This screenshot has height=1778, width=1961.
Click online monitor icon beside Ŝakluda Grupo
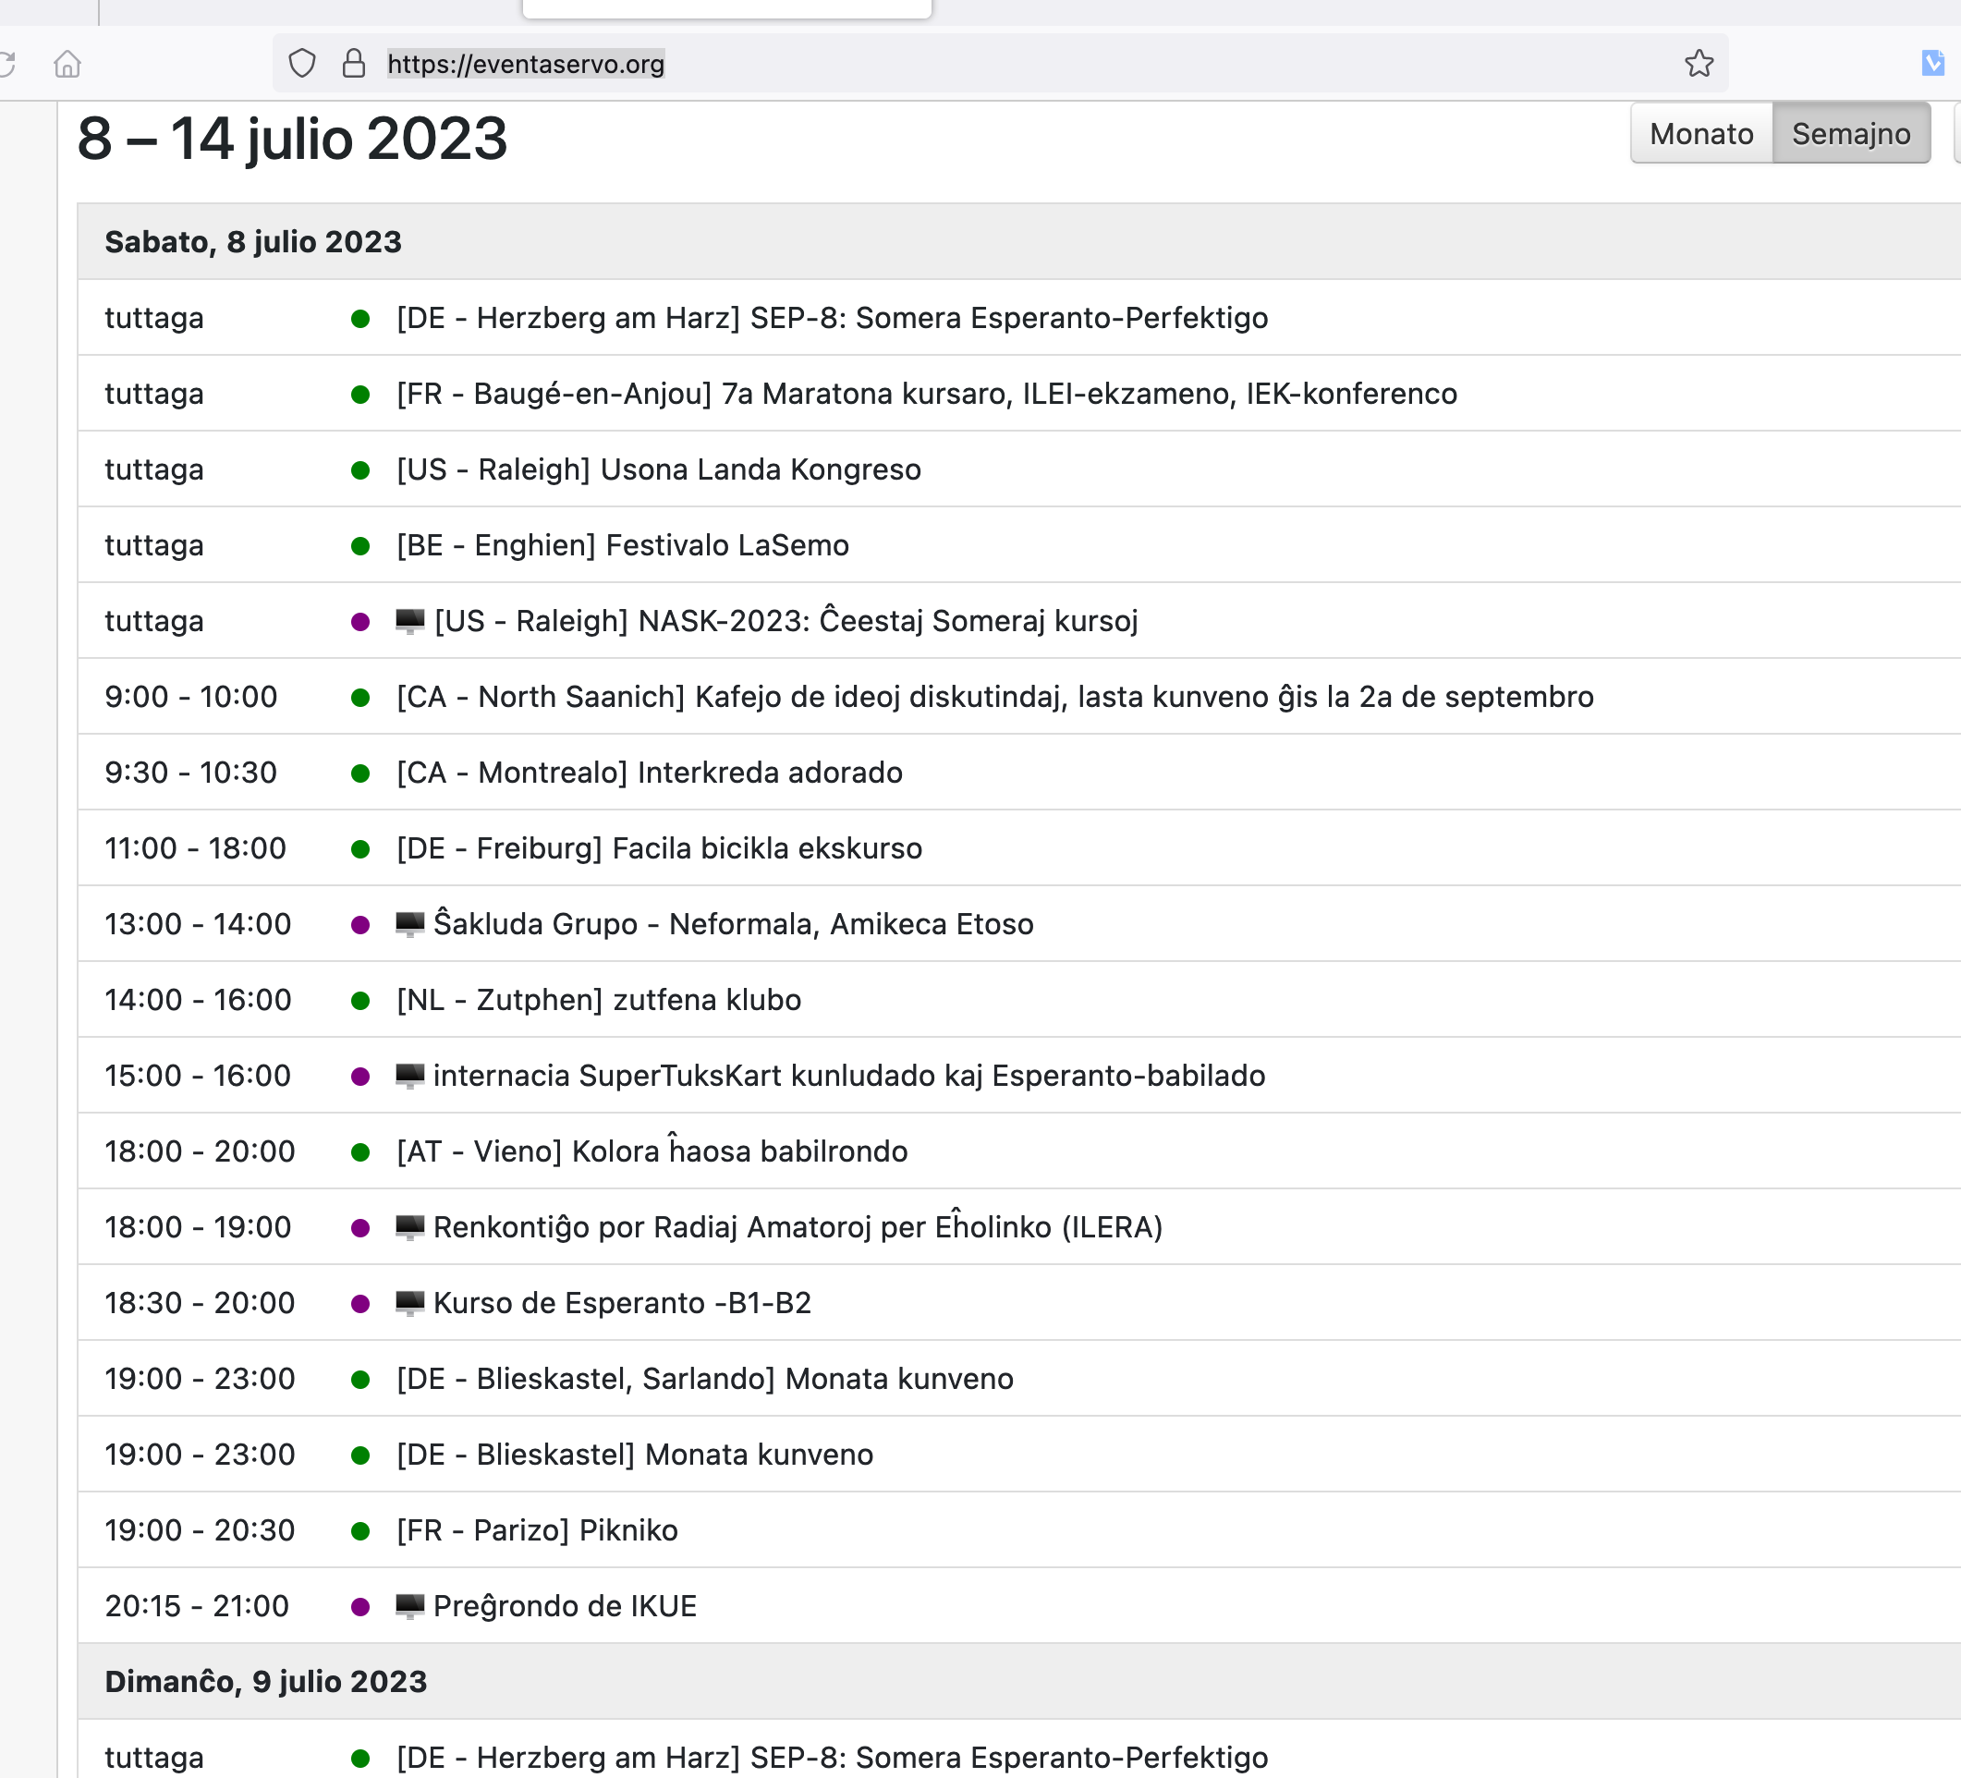click(409, 924)
